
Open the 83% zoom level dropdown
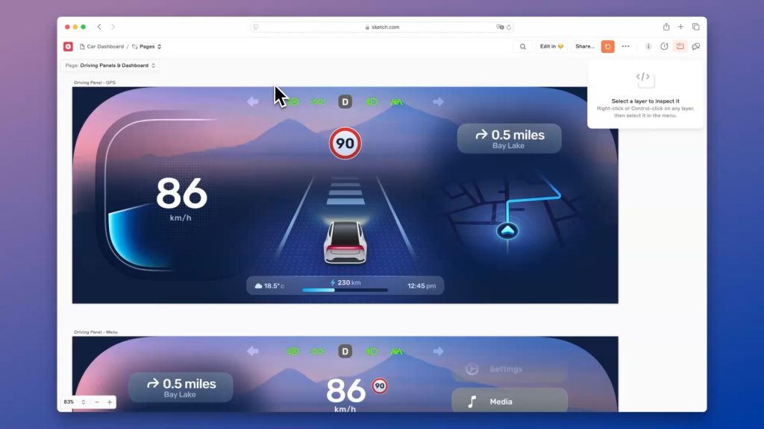tap(74, 402)
